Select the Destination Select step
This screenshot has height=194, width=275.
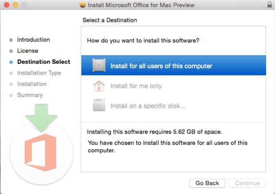(43, 62)
